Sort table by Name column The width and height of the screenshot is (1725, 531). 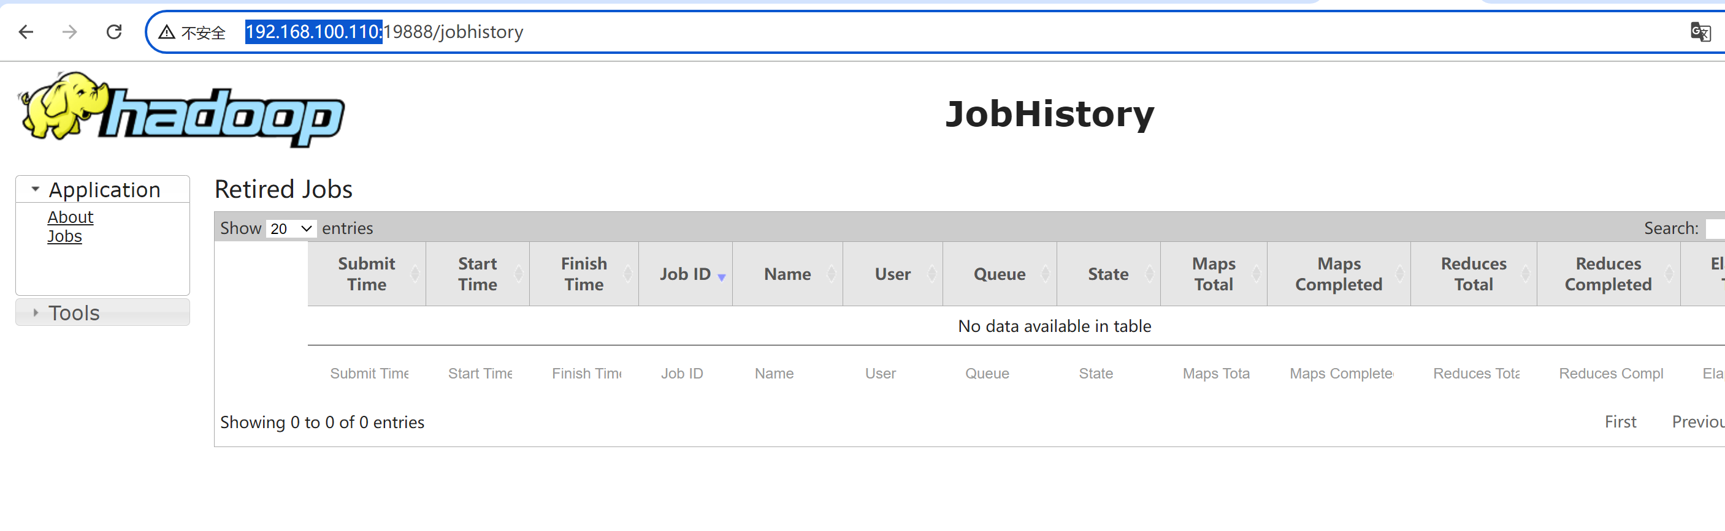coord(787,274)
